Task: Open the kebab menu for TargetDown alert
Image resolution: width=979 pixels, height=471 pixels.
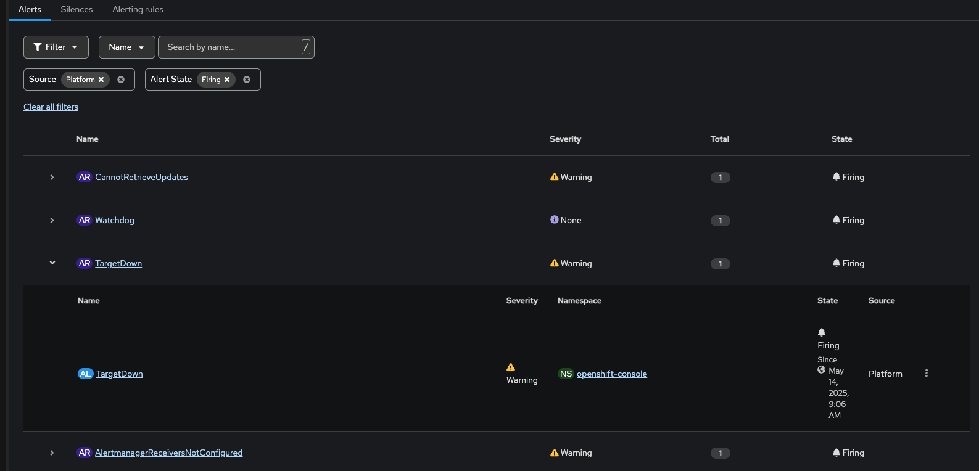Action: coord(927,373)
